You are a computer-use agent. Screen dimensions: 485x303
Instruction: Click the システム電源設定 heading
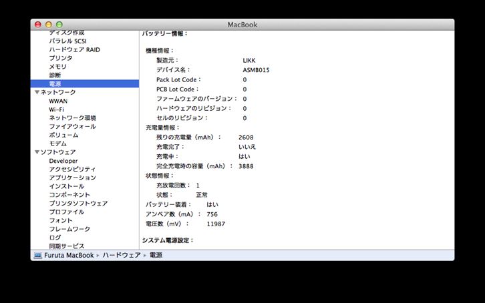pos(168,240)
